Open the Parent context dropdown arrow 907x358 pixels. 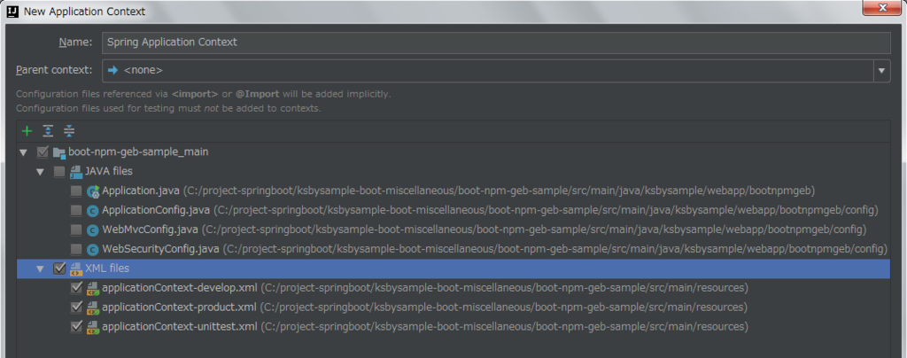(881, 71)
